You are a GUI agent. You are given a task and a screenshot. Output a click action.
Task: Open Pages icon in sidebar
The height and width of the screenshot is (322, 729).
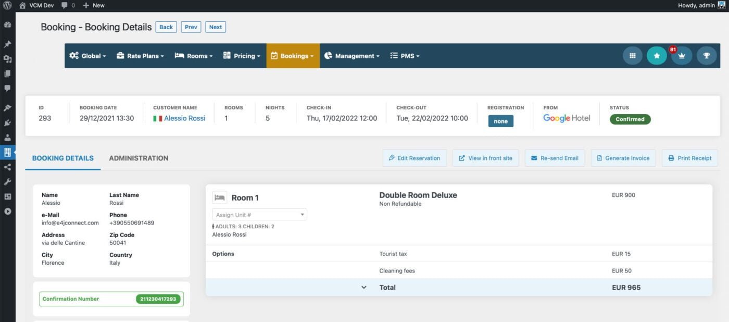tap(7, 73)
